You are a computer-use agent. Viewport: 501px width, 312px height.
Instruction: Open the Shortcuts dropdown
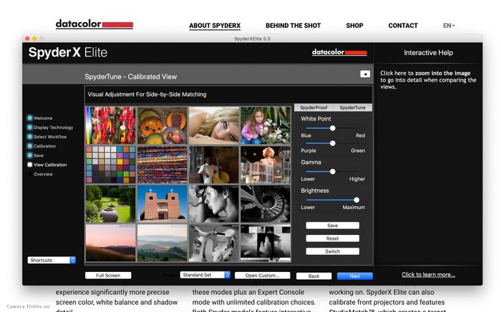point(52,260)
